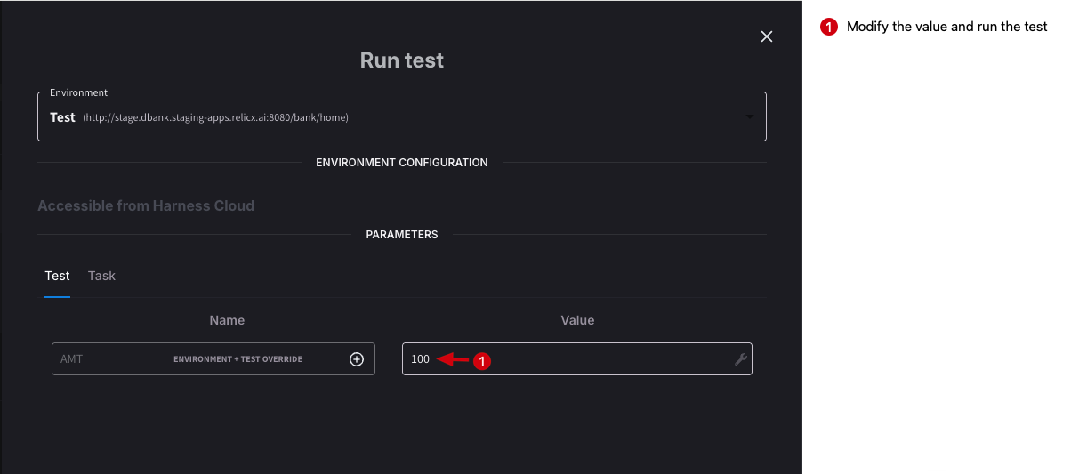This screenshot has height=474, width=1087.
Task: Open the Environment dropdown
Action: (400, 117)
